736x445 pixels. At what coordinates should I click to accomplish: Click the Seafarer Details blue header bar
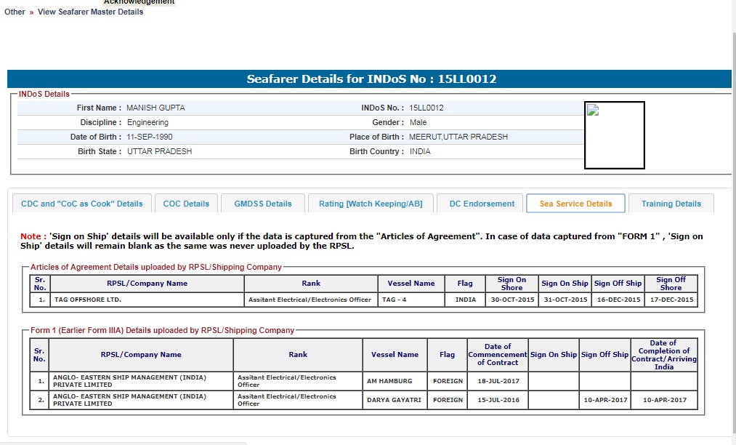tap(369, 79)
